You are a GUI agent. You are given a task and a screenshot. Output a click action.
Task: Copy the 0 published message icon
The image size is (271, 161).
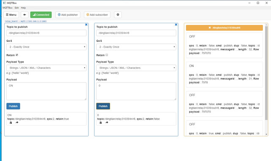[101, 123]
